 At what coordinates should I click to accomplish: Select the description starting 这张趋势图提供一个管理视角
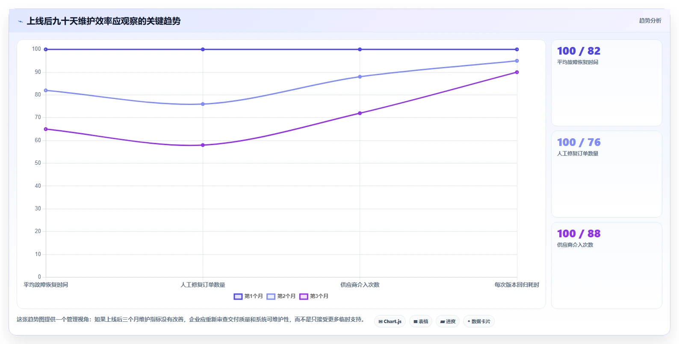[191, 319]
